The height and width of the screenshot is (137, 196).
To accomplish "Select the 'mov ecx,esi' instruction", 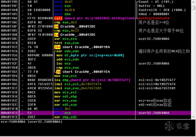I will pos(65,92).
